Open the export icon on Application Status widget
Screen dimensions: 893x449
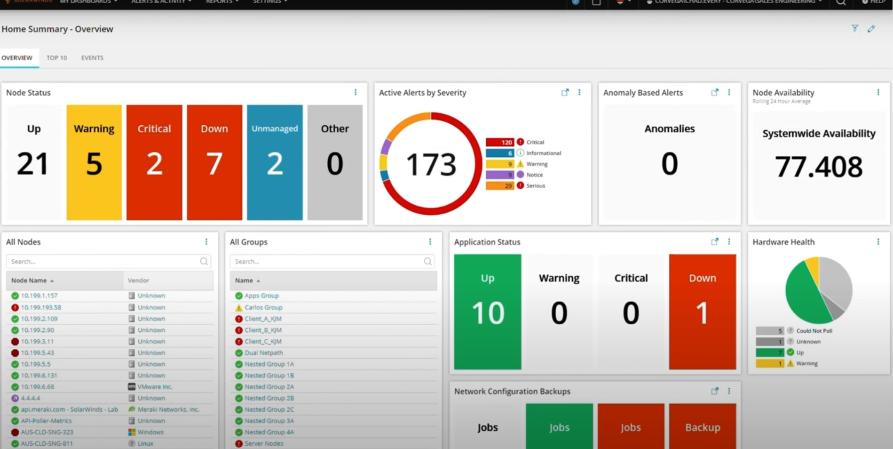click(x=714, y=241)
